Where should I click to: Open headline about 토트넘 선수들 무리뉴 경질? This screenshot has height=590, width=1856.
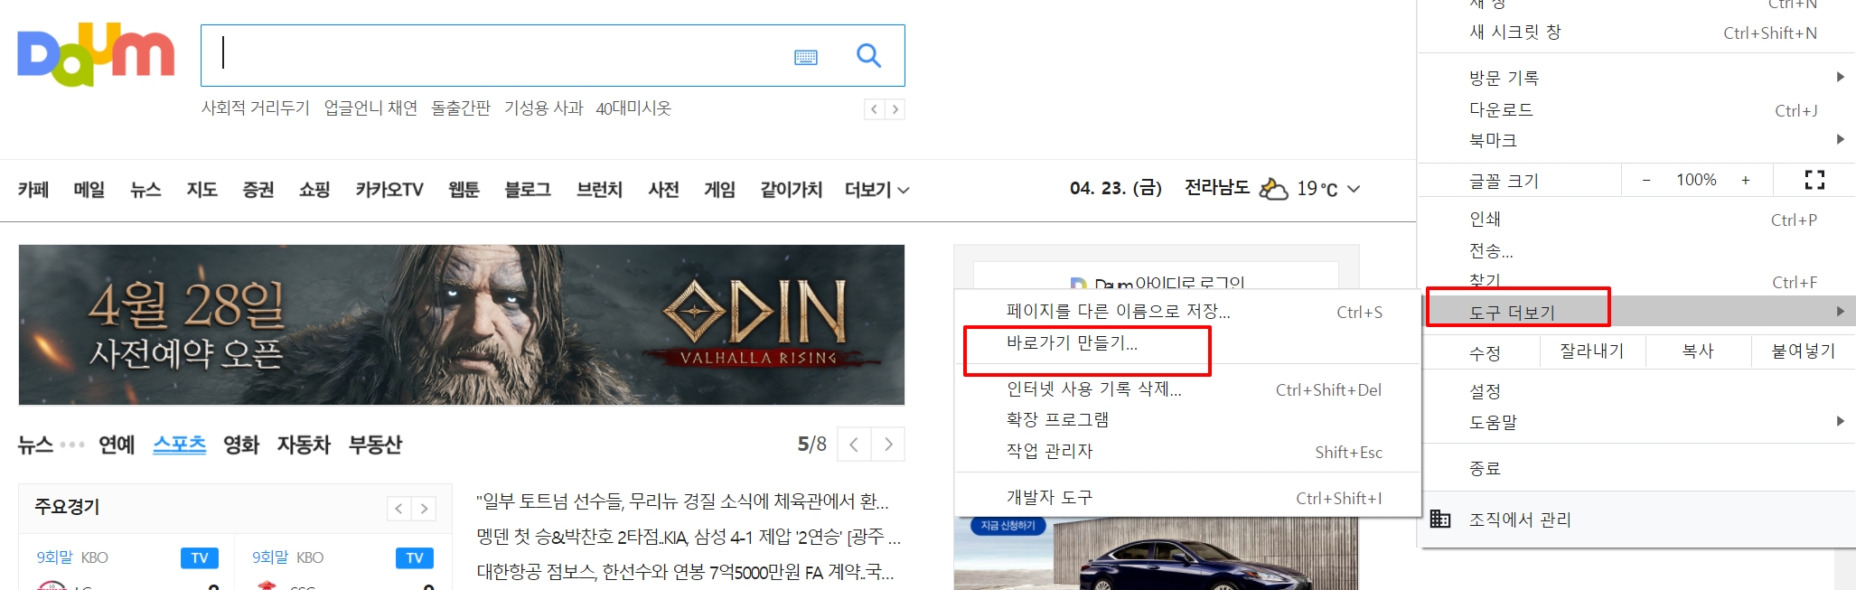pyautogui.click(x=683, y=501)
